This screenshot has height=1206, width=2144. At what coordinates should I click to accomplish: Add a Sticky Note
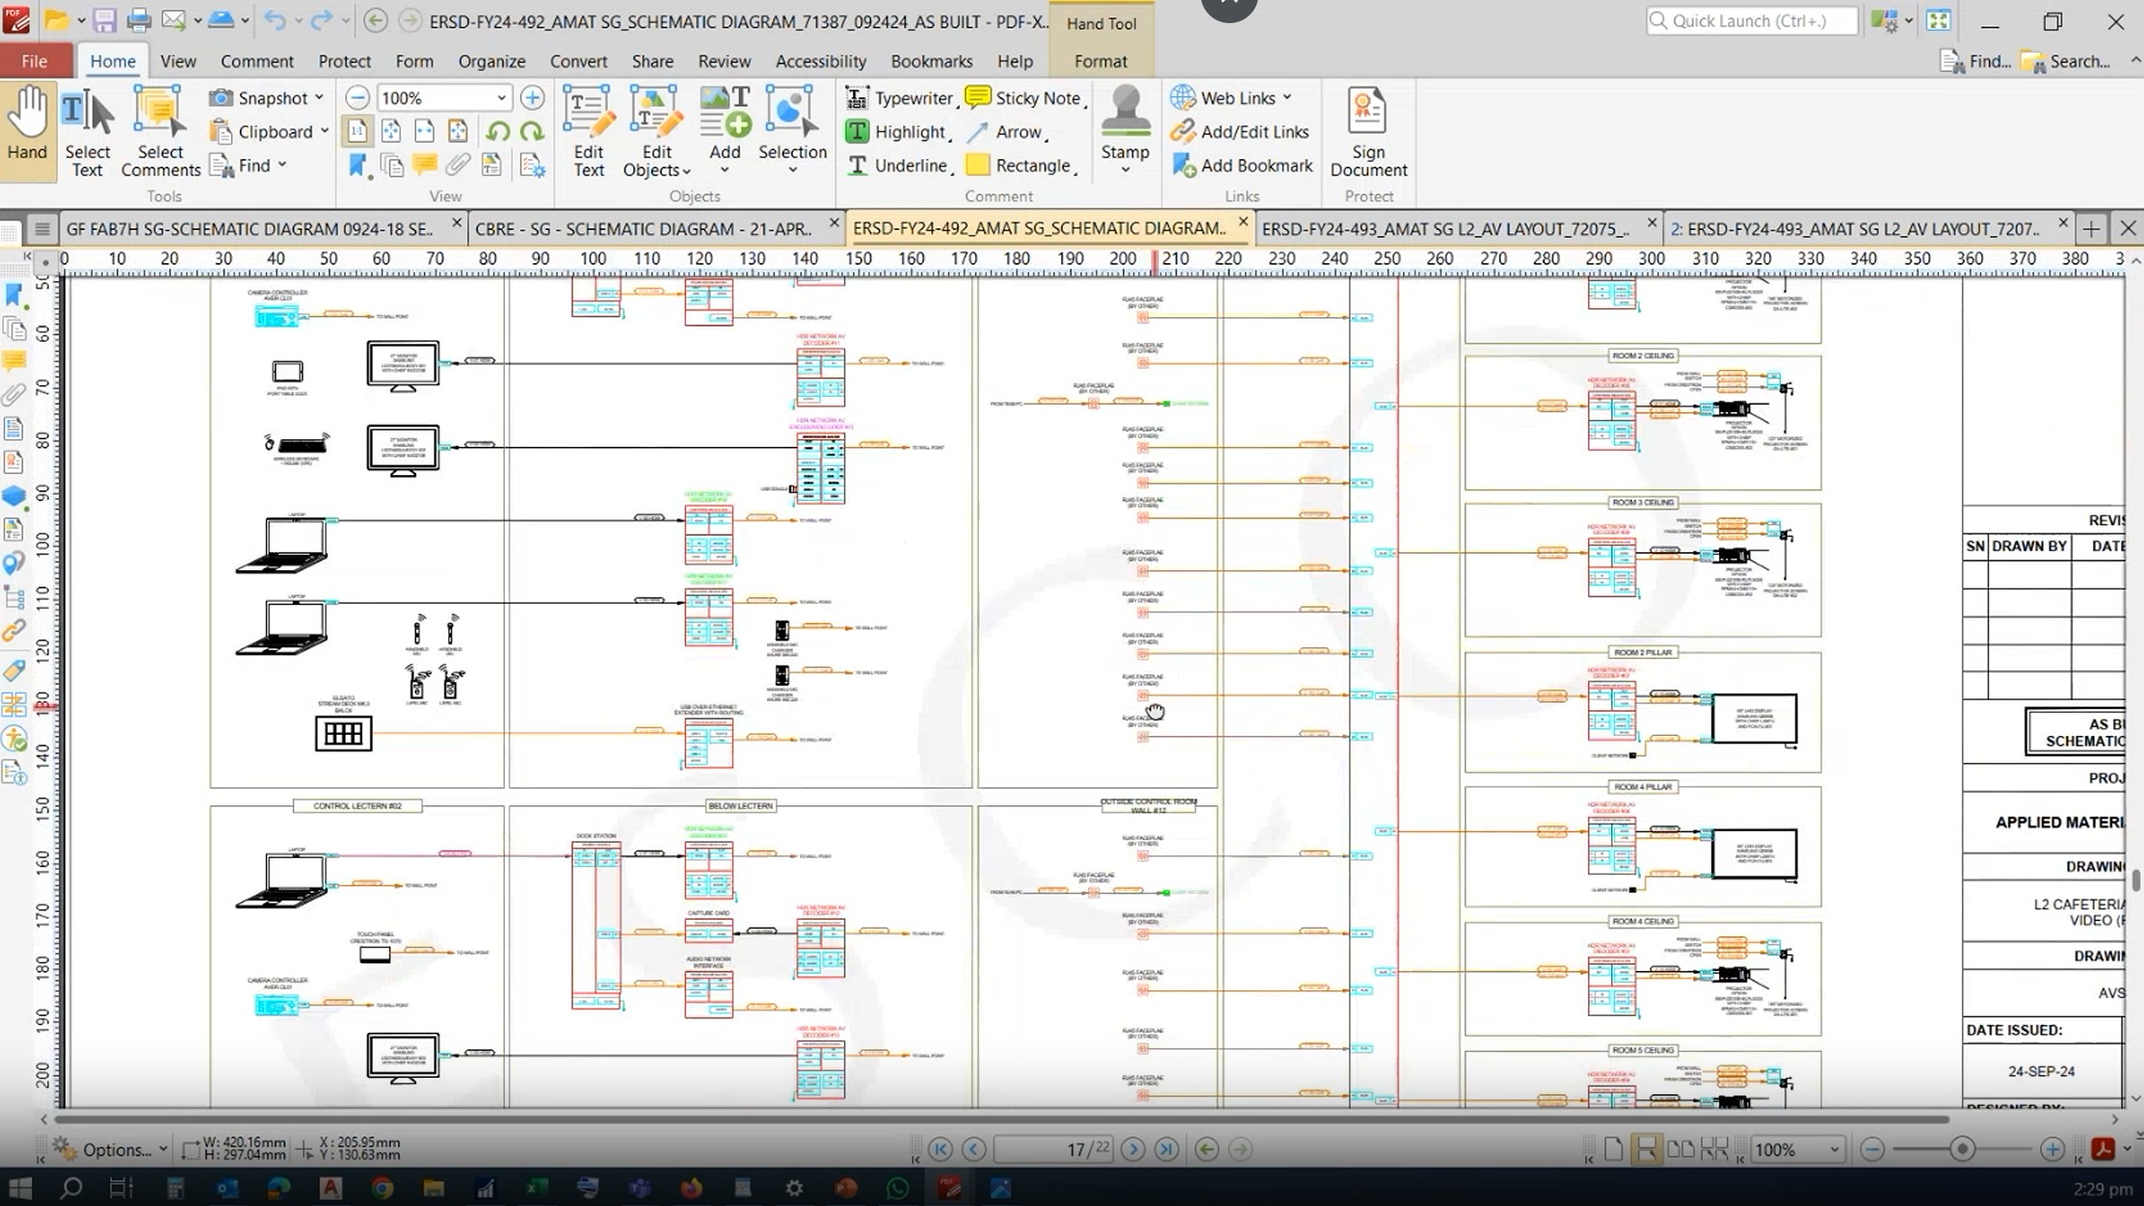pos(1023,97)
